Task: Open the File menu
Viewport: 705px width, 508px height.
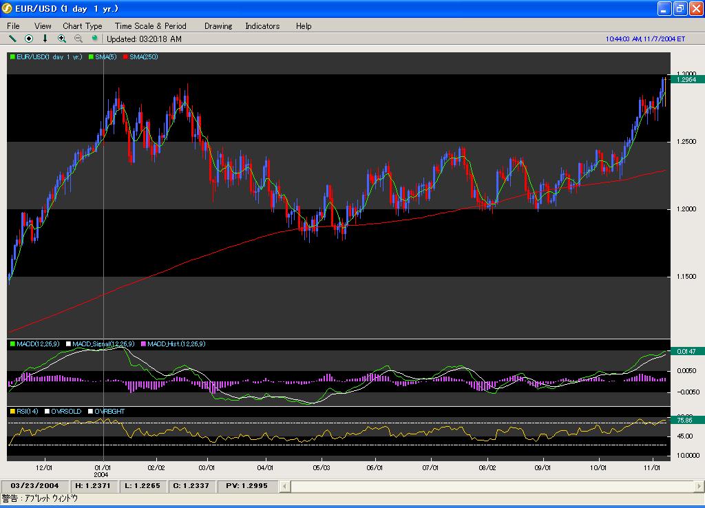Action: [x=13, y=26]
